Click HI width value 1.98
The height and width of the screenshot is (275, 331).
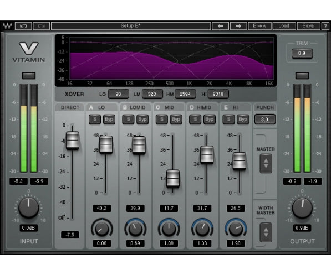[236, 243]
